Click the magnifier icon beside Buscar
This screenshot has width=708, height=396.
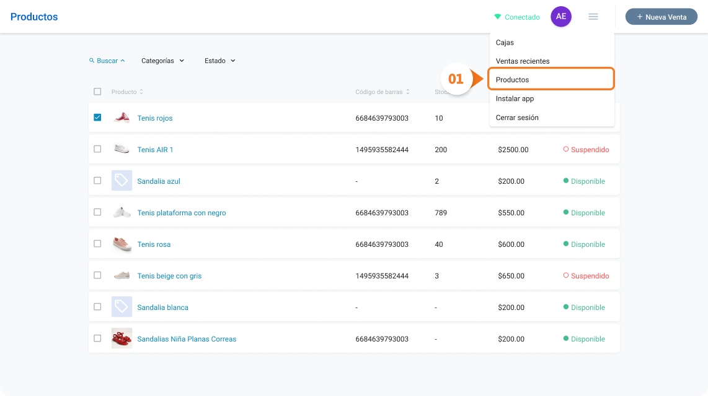tap(92, 61)
